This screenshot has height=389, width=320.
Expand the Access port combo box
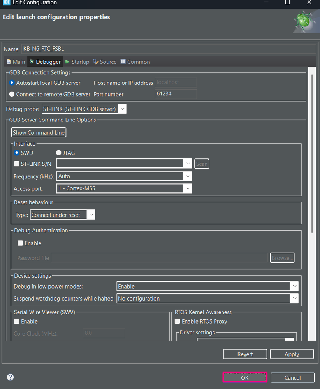click(x=124, y=188)
